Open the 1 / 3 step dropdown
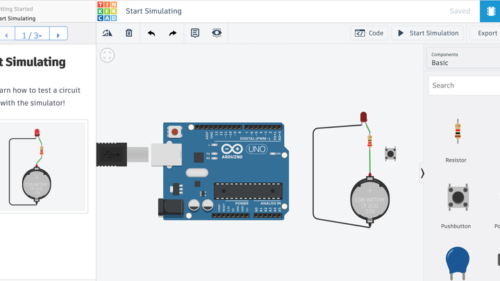 point(32,35)
